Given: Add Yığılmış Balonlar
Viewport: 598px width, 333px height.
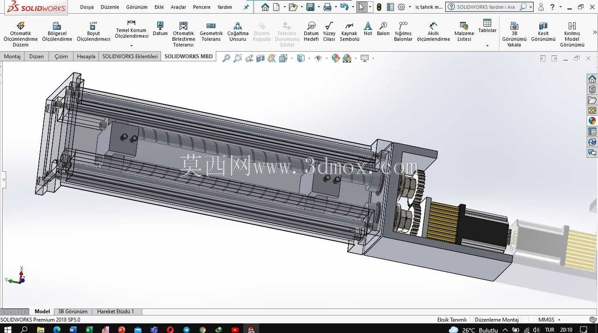Looking at the screenshot, I should [x=403, y=32].
